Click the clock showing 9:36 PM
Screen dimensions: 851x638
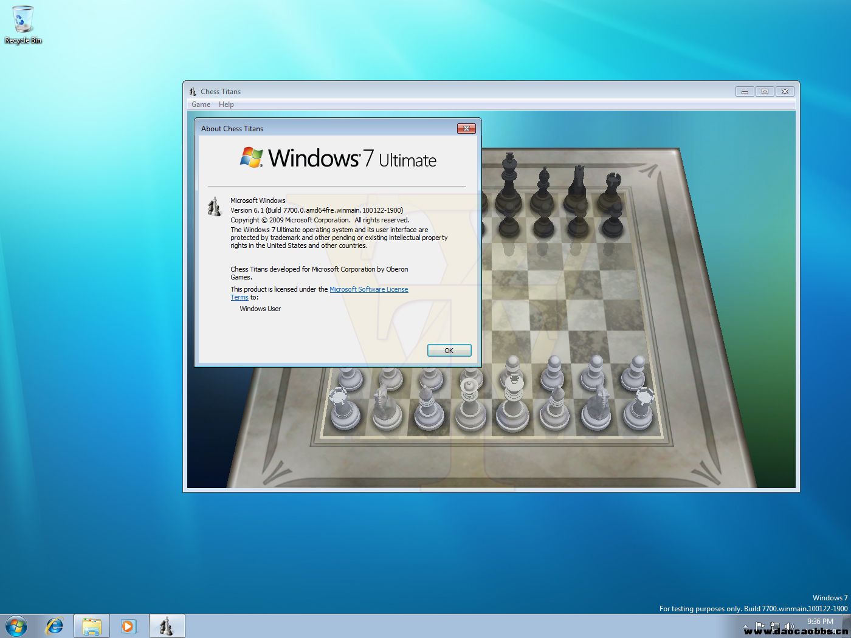point(820,622)
